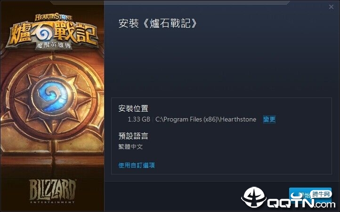340x212 pixels.
Task: Click the 安裝位置 section heading
Action: pos(133,108)
